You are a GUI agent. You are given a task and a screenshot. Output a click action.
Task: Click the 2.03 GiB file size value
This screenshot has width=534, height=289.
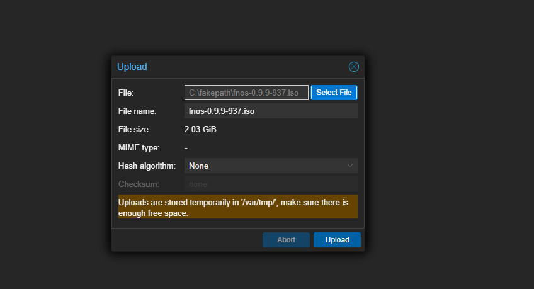200,129
